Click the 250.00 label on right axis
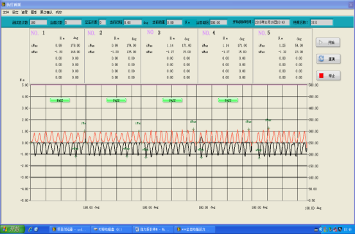This screenshot has height=234, width=355. (x=314, y=143)
